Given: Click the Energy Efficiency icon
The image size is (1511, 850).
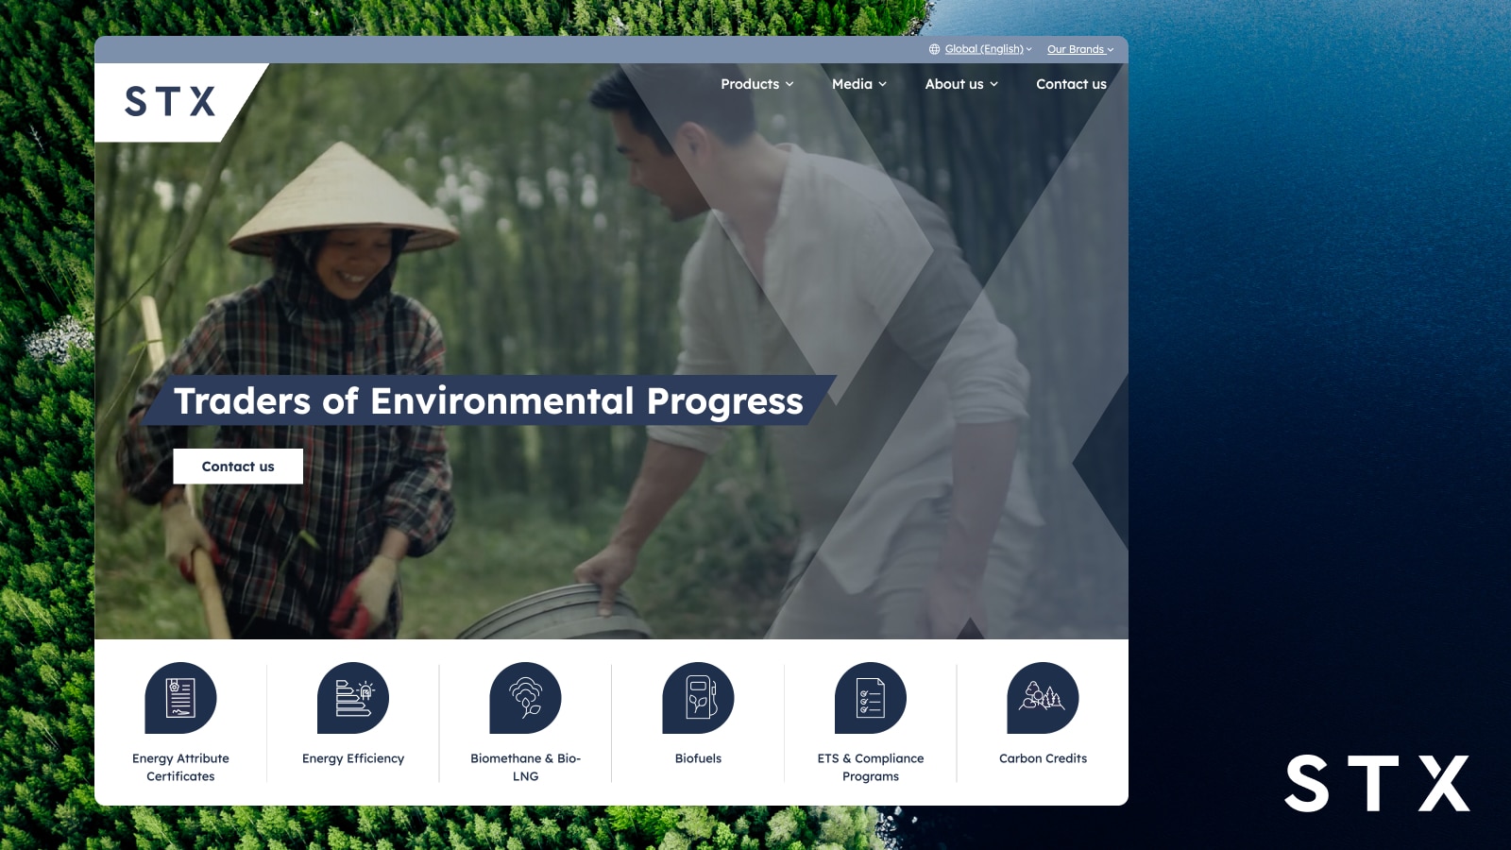Looking at the screenshot, I should click(354, 699).
